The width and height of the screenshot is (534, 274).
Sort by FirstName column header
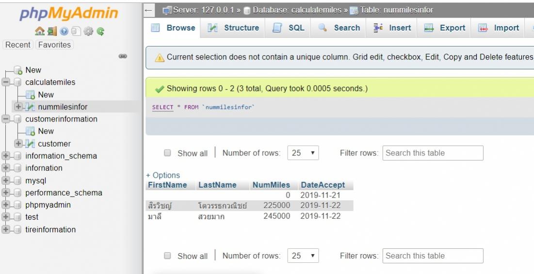point(167,185)
